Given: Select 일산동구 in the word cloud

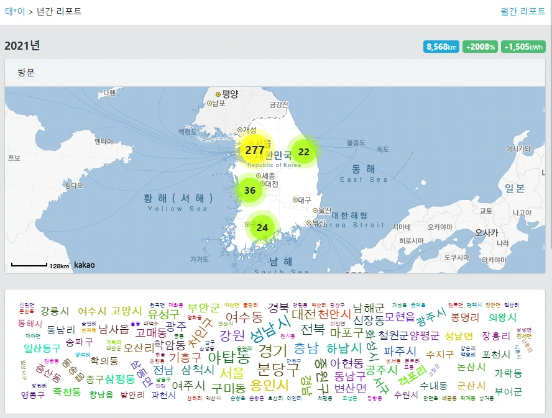Looking at the screenshot, I should 42,348.
